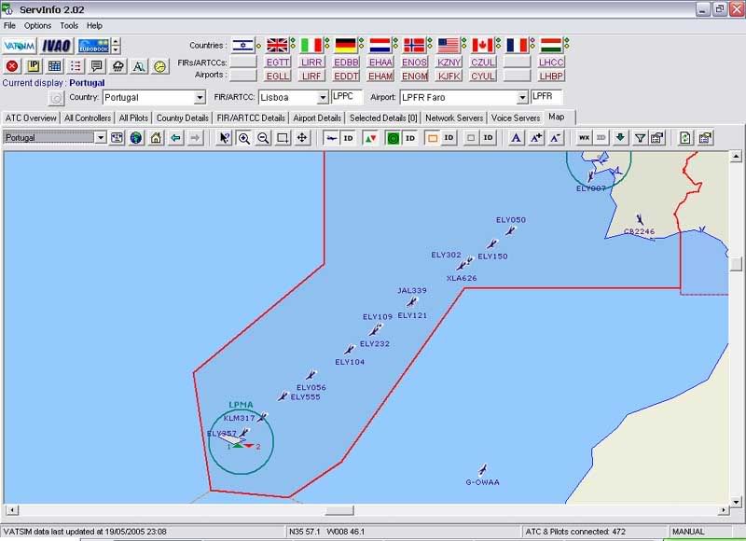Image resolution: width=746 pixels, height=541 pixels.
Task: Expand the Airport LPFR Faro dropdown
Action: (x=522, y=98)
